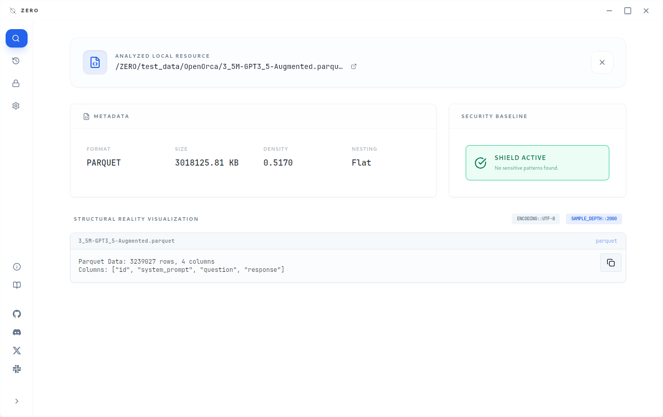Open the Slack icon link
This screenshot has height=417, width=663.
[17, 369]
